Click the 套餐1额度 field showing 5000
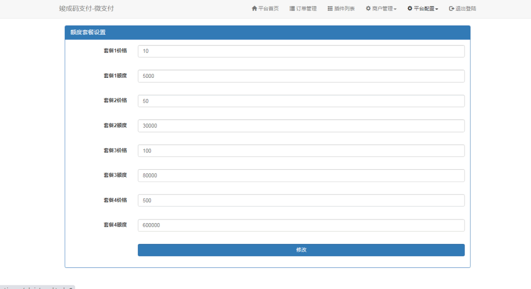This screenshot has width=531, height=289. 301,76
